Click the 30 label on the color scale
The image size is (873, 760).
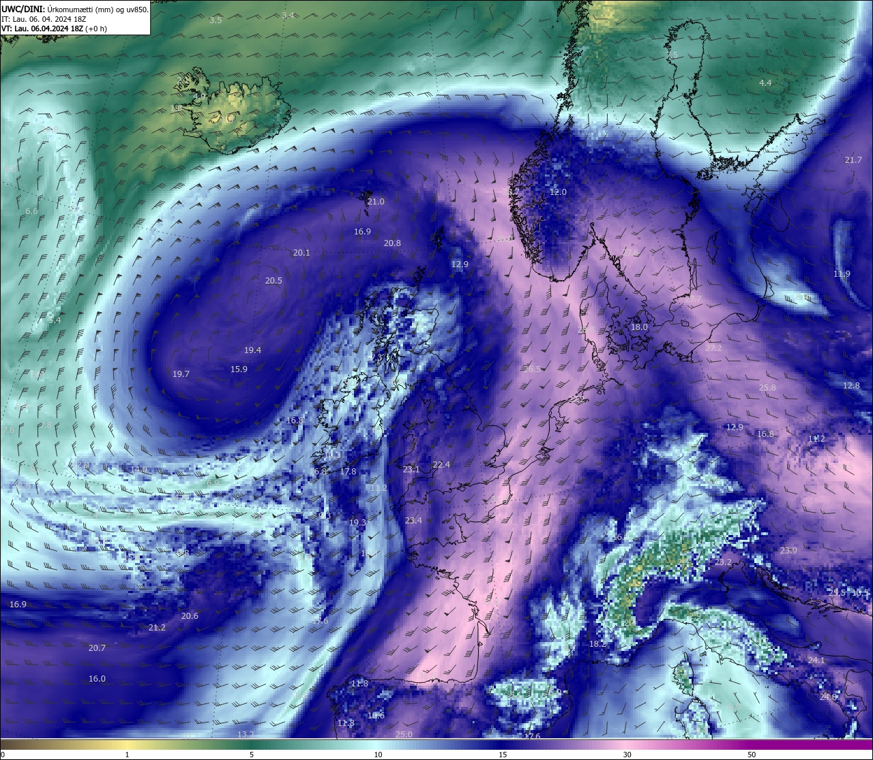627,755
